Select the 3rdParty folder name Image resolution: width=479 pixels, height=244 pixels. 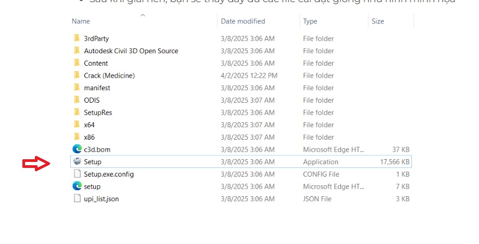[96, 39]
